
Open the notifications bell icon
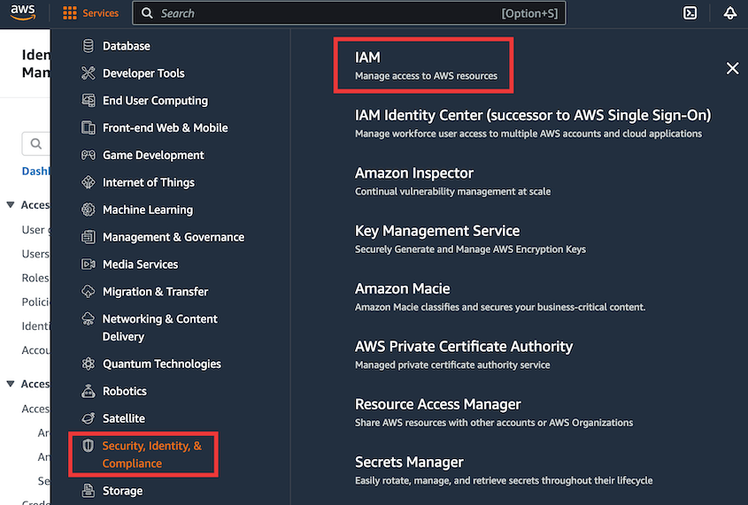point(730,13)
